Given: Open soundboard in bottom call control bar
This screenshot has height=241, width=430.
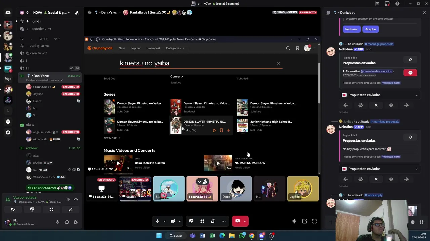Looking at the screenshot, I should pyautogui.click(x=213, y=221).
